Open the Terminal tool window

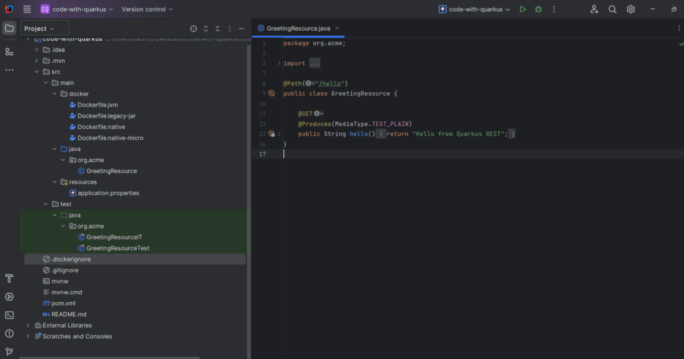9,315
